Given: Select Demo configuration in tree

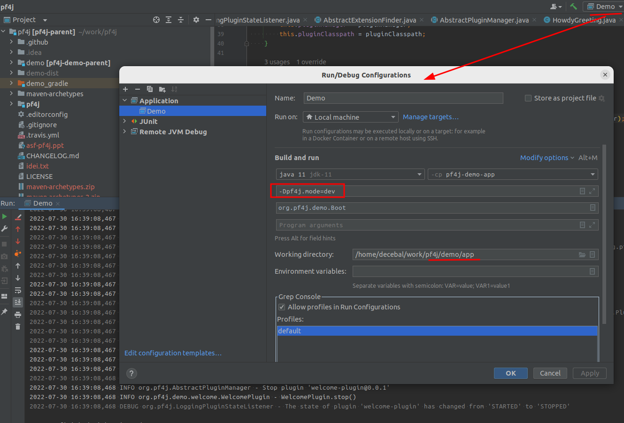Looking at the screenshot, I should 193,111.
